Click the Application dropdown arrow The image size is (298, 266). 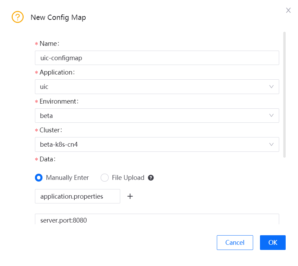[x=272, y=87]
